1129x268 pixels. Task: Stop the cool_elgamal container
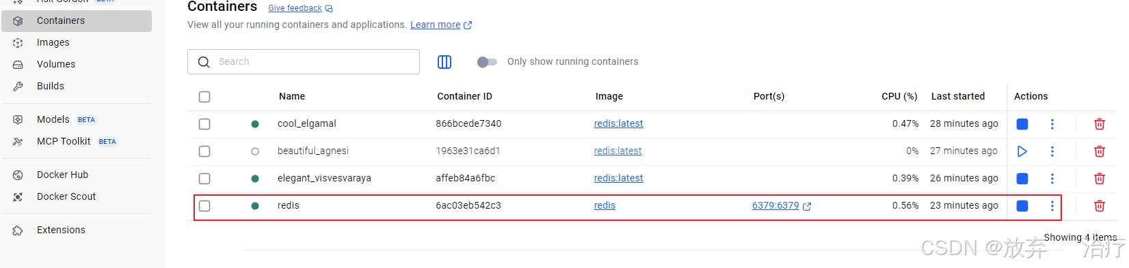tap(1022, 124)
